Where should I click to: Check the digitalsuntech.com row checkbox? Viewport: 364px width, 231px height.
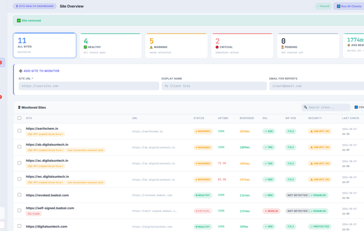pos(20,226)
